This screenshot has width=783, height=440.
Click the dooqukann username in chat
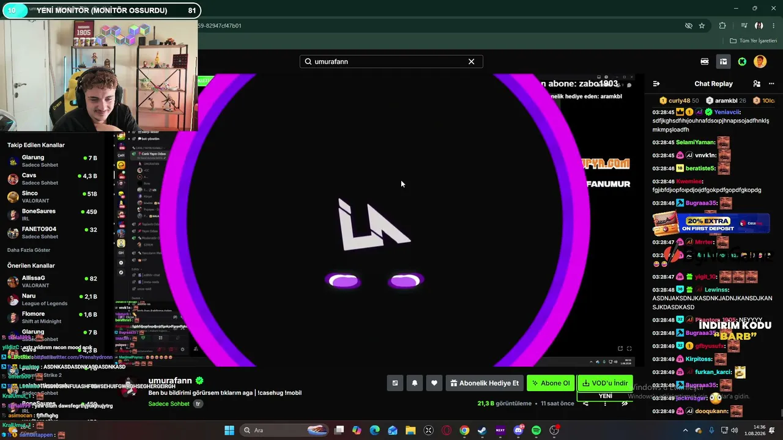[711, 411]
